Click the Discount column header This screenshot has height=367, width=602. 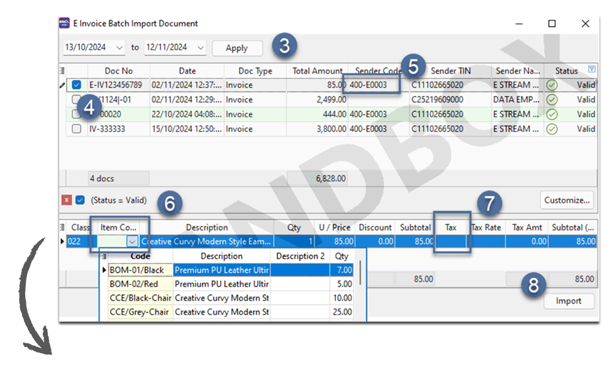[x=375, y=227]
